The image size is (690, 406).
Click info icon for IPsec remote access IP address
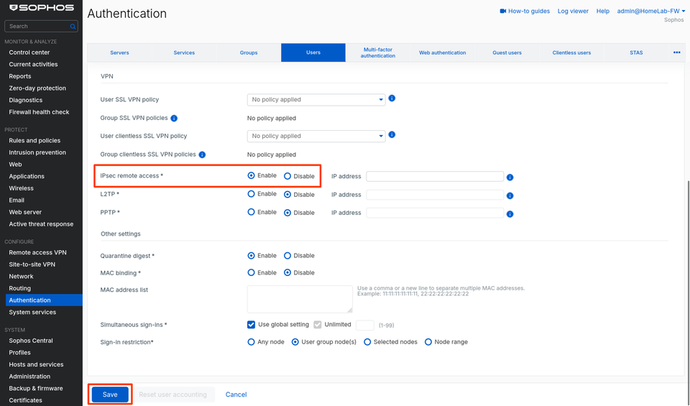510,177
